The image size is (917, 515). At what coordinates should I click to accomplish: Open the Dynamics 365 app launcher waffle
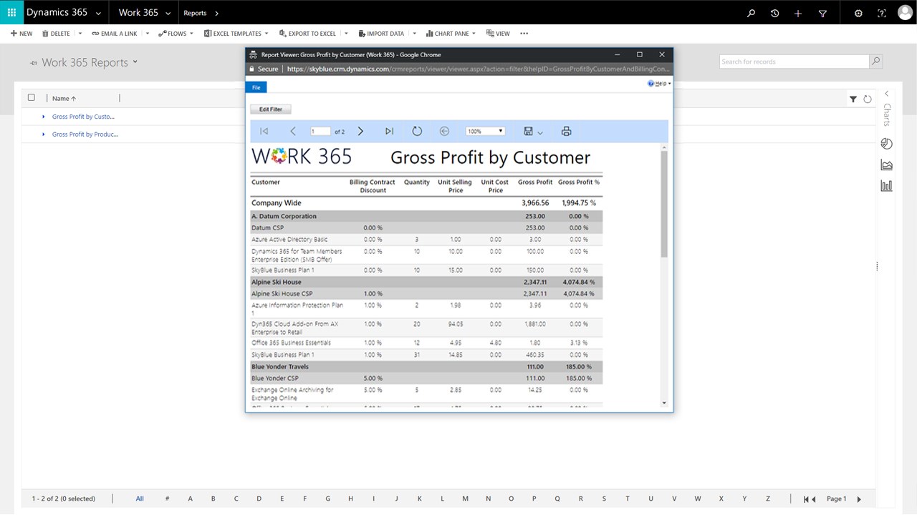click(11, 13)
